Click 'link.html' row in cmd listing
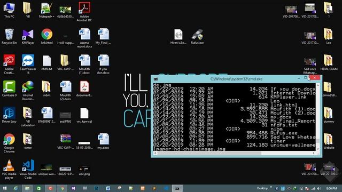This screenshot has height=192, width=342. 234,105
